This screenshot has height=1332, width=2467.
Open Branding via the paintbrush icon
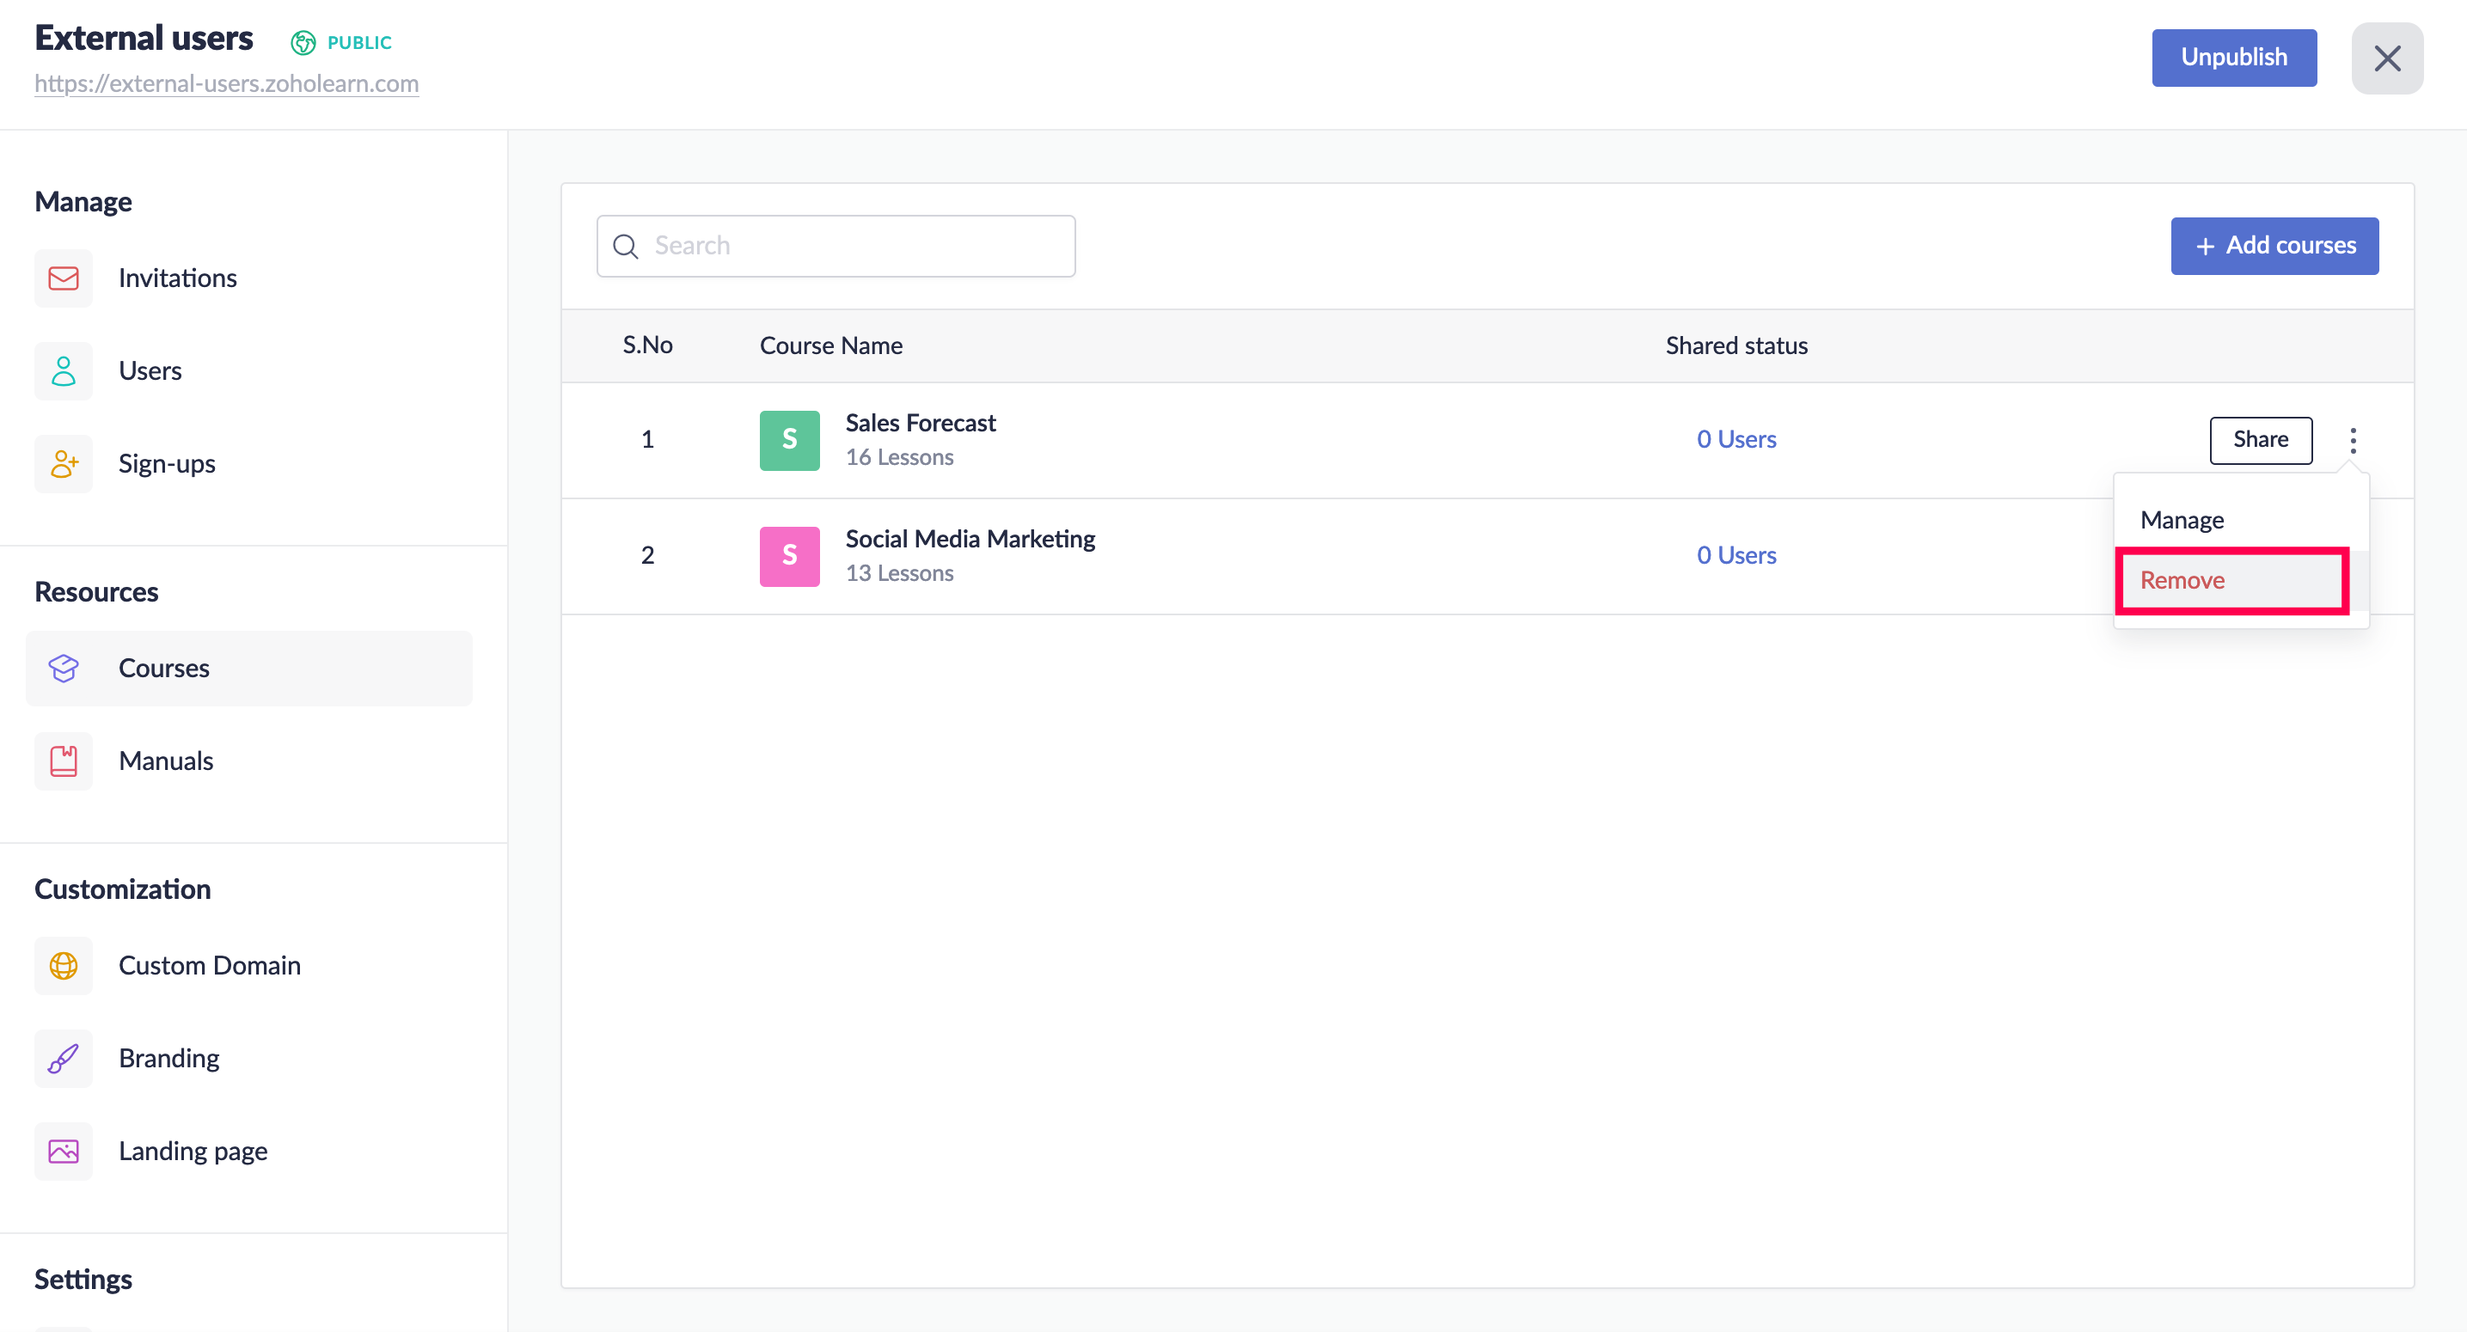[x=64, y=1058]
